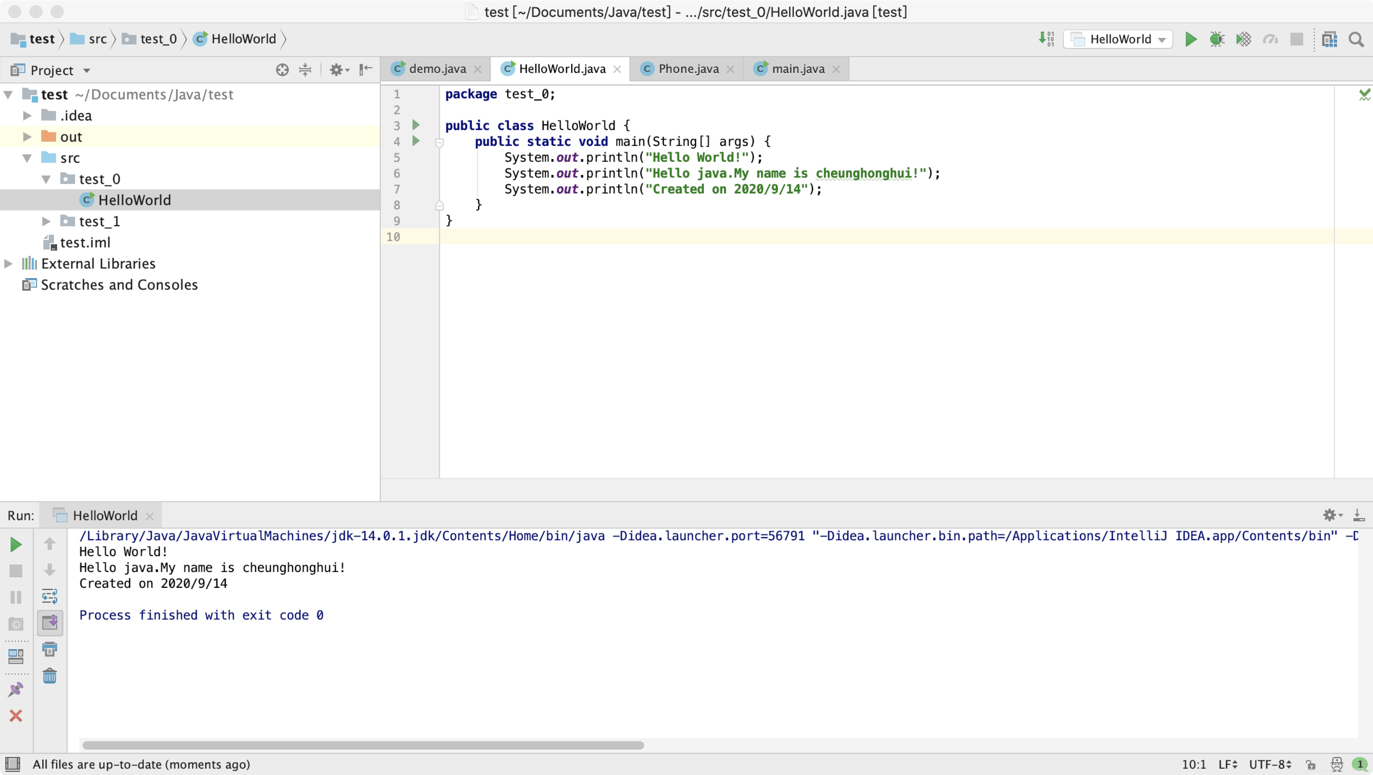The height and width of the screenshot is (775, 1373).
Task: Click the Restore Layout icon
Action: point(16,657)
